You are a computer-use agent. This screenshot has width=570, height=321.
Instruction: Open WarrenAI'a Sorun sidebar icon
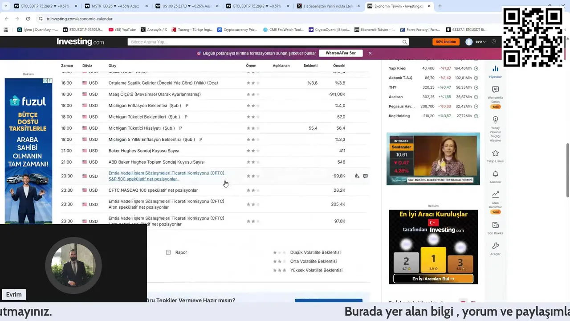click(x=495, y=90)
